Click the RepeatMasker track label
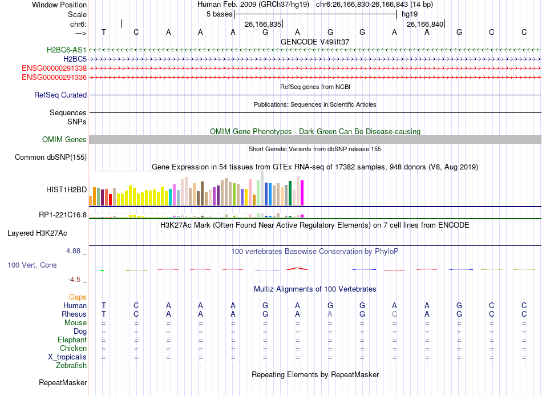542x396 pixels. point(63,382)
